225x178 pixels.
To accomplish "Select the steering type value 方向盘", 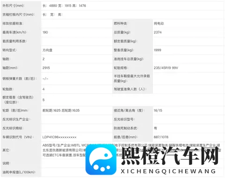I will coord(47,50).
